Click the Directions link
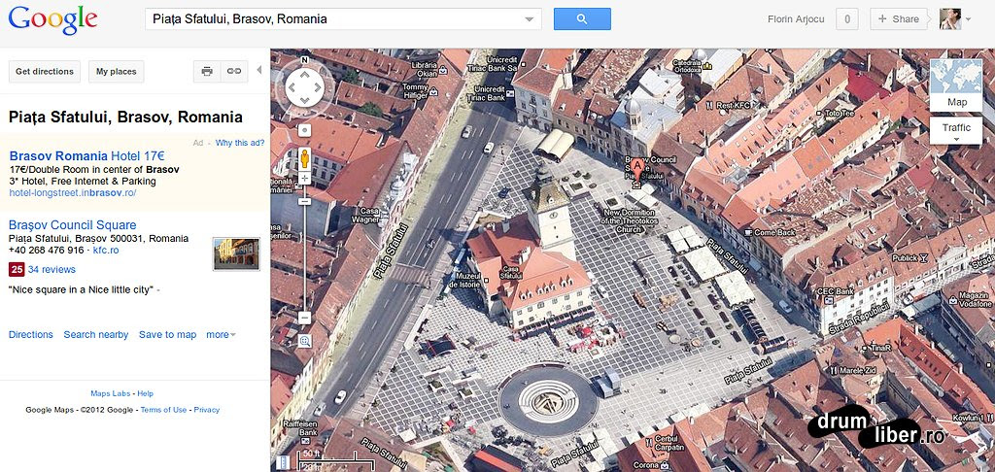The image size is (995, 472). click(31, 334)
